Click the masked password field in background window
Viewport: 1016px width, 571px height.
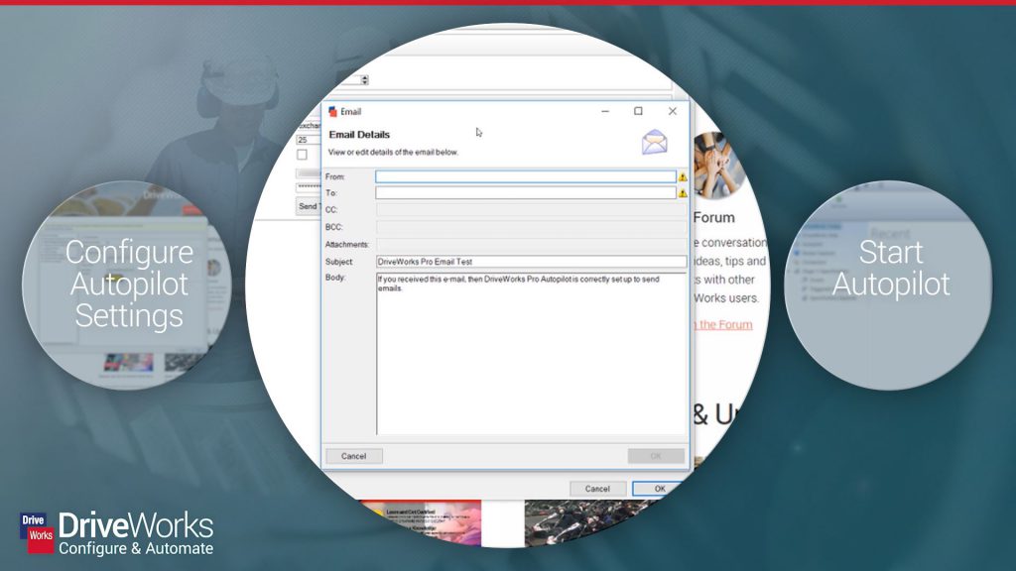(310, 186)
